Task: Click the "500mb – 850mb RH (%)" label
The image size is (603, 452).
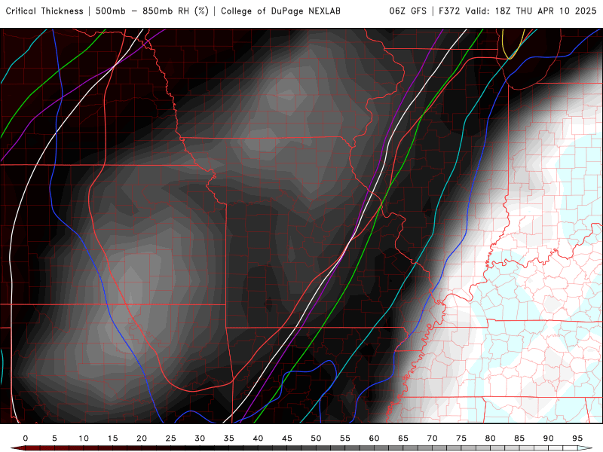Action: pyautogui.click(x=152, y=11)
